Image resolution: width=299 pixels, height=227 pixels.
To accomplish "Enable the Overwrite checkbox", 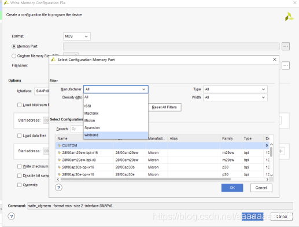I will tap(19, 185).
